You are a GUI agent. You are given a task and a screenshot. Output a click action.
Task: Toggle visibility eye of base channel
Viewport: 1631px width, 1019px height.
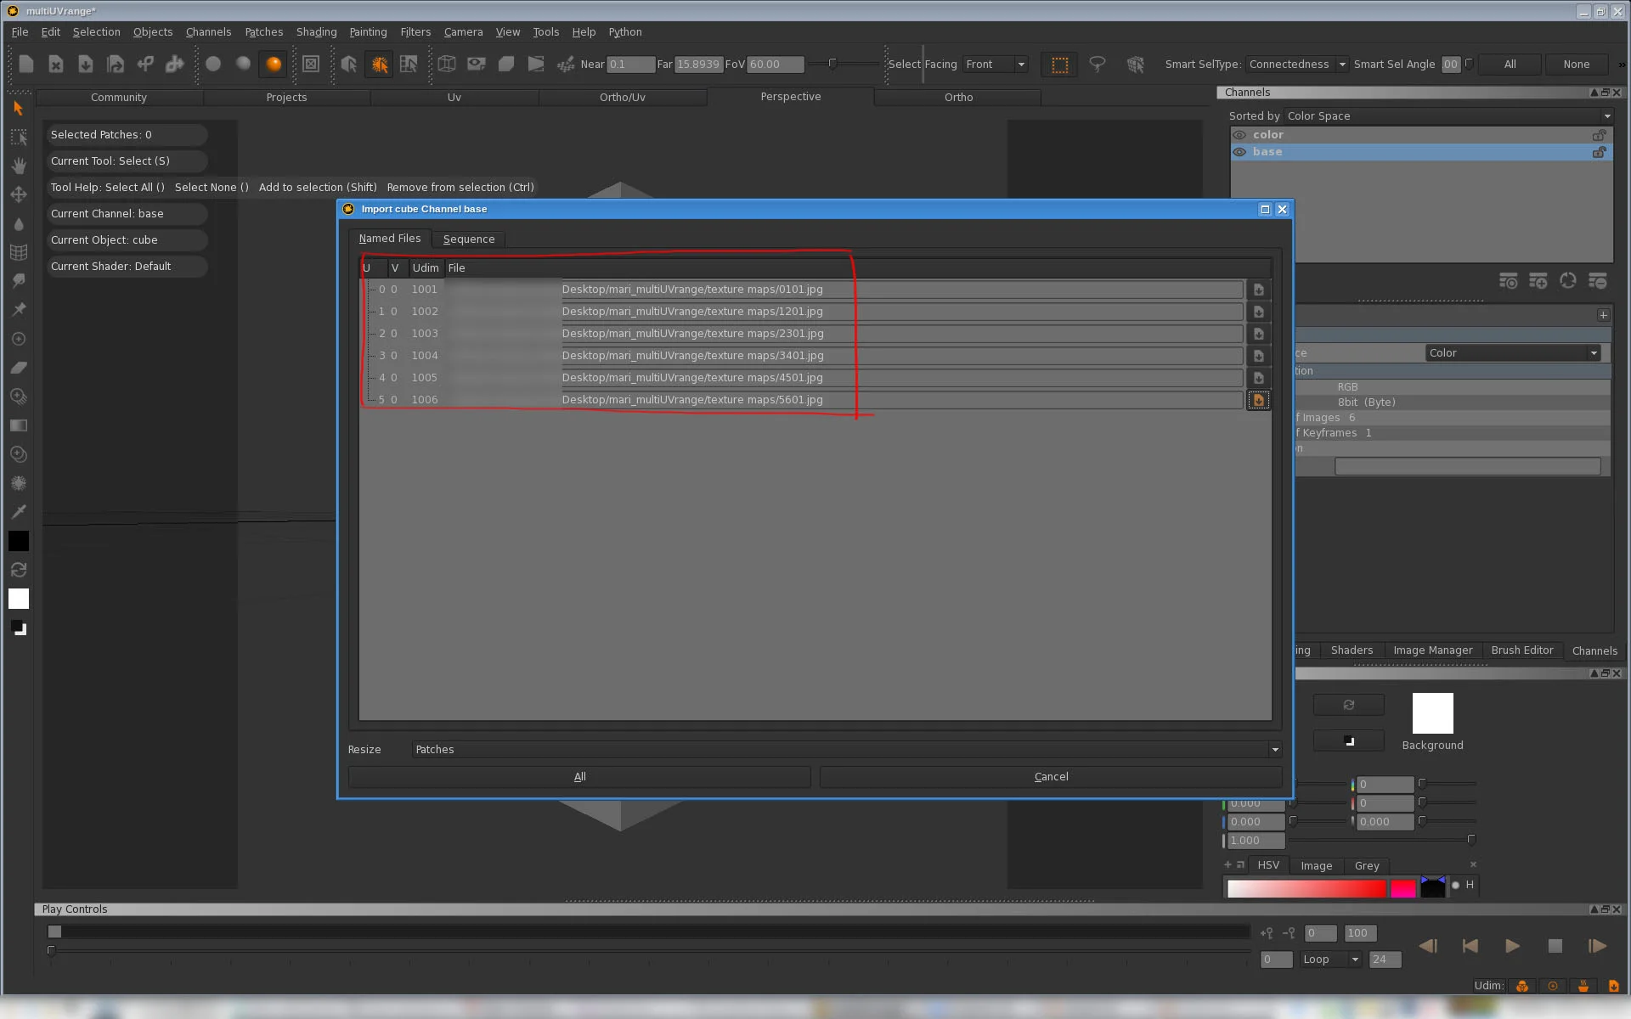point(1240,152)
